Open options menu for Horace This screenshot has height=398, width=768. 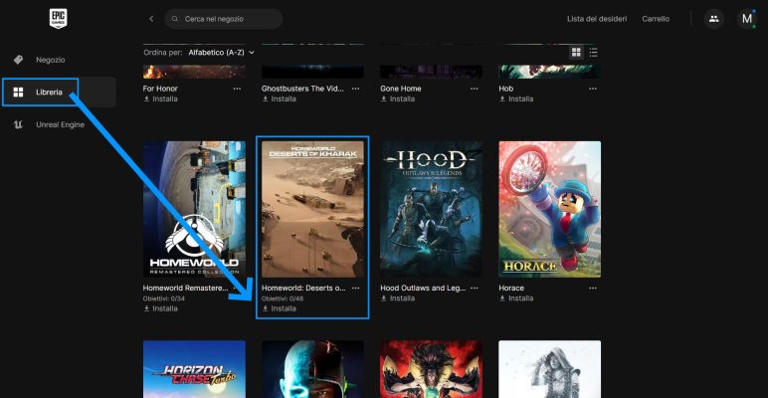[x=592, y=288]
